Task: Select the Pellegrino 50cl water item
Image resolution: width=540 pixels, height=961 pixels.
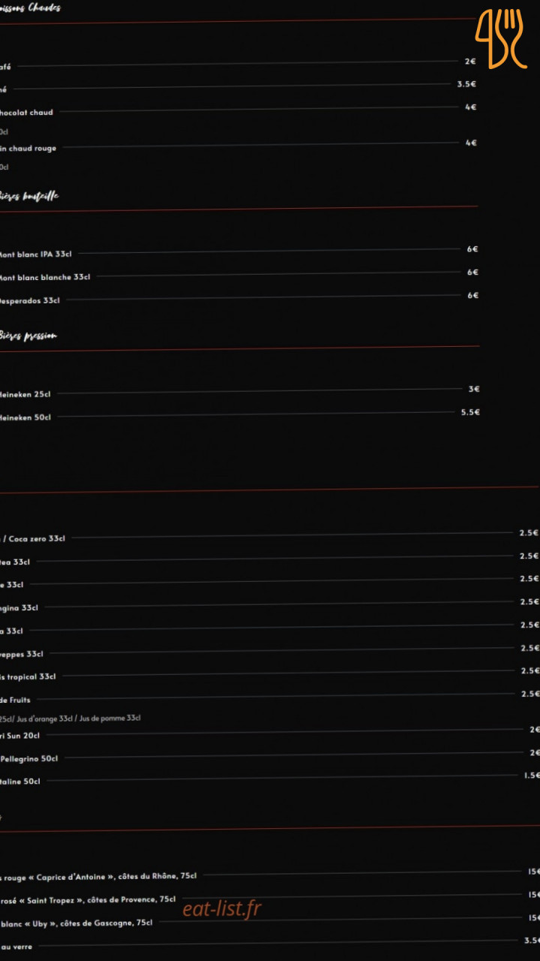Action: 29,758
